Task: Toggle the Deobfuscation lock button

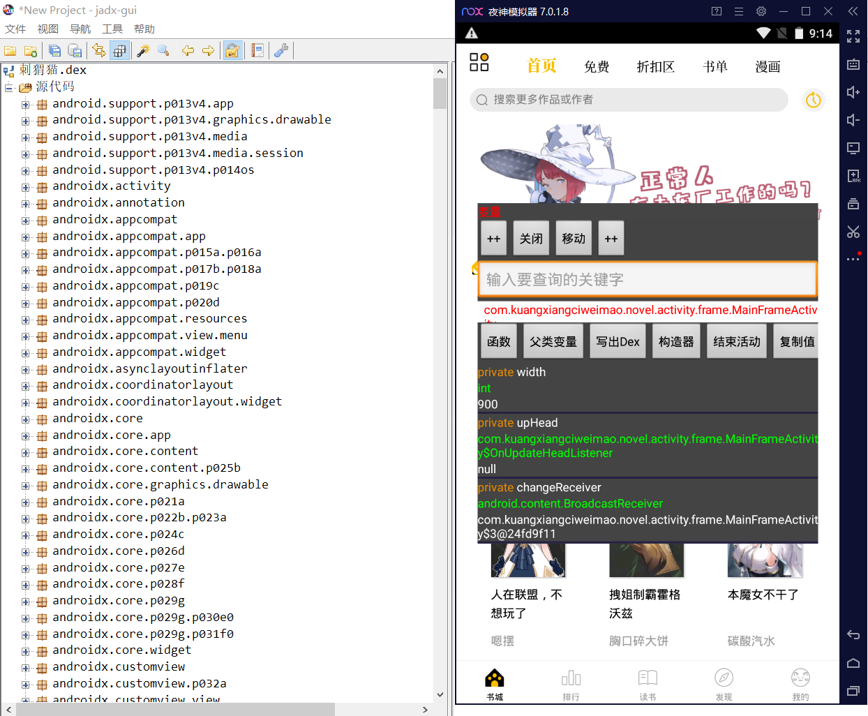Action: point(232,50)
